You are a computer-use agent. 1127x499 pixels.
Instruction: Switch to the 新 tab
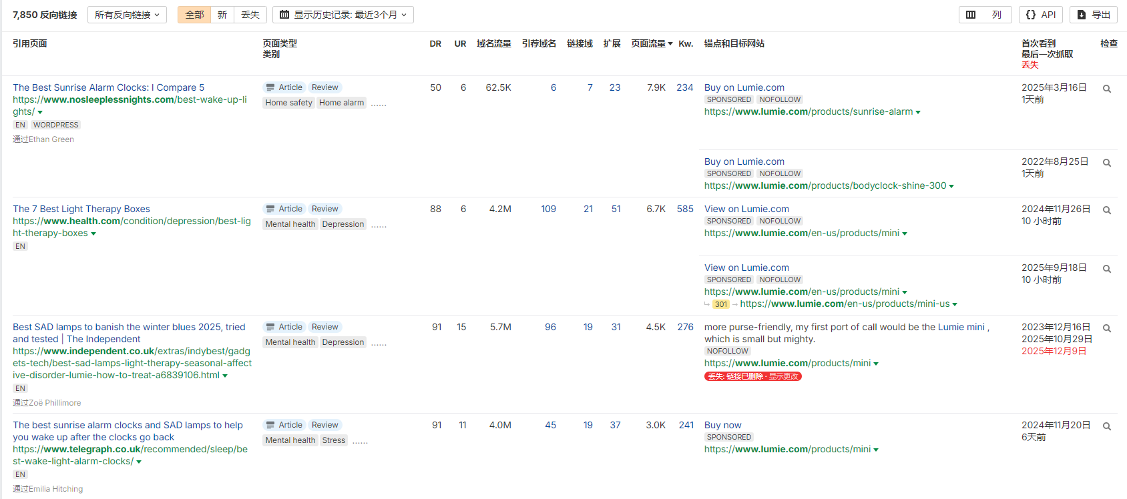click(222, 15)
